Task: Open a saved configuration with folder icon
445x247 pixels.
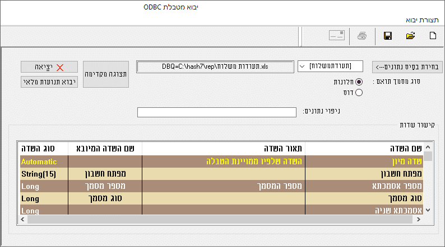Action: tap(410, 36)
